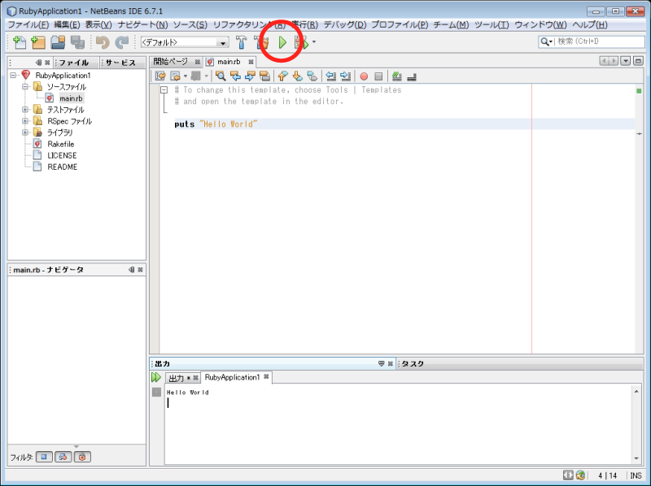
Task: Click the Uncomment lines icon
Action: [412, 76]
